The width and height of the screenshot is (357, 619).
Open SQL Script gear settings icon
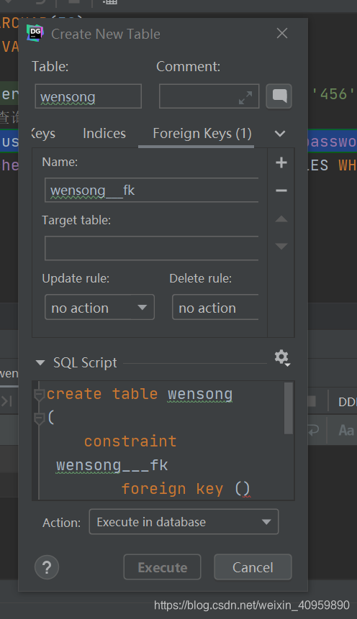pyautogui.click(x=282, y=357)
